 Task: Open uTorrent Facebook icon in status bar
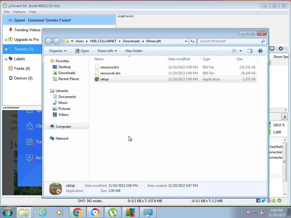[x=258, y=201]
